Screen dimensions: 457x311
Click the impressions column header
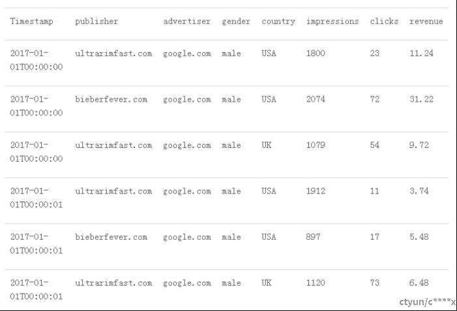click(332, 22)
